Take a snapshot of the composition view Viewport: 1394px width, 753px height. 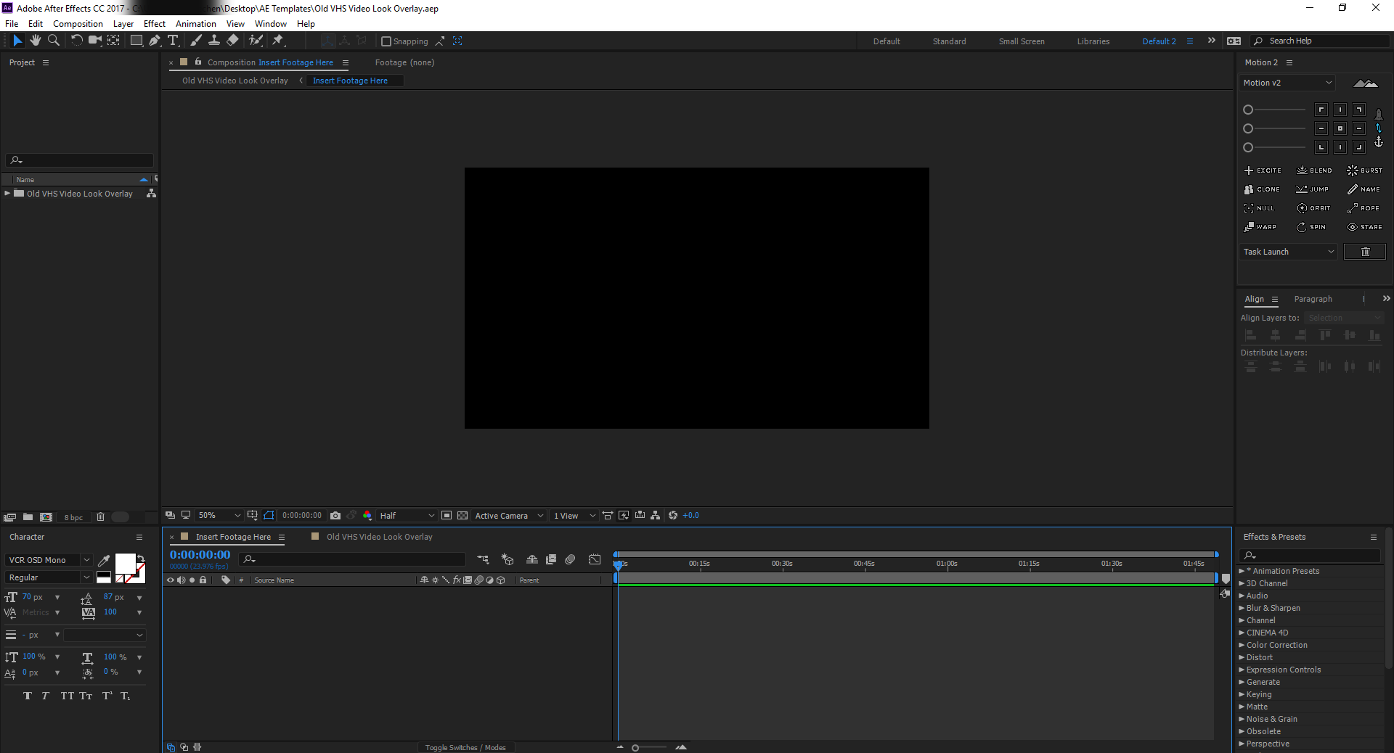coord(335,516)
